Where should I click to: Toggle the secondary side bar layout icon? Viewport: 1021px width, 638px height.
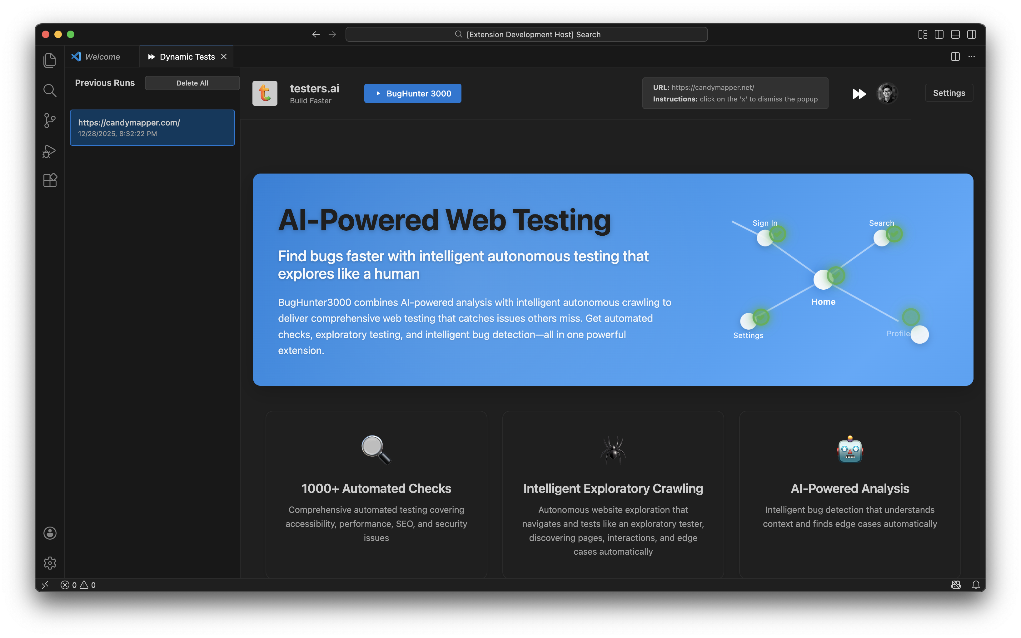point(972,35)
